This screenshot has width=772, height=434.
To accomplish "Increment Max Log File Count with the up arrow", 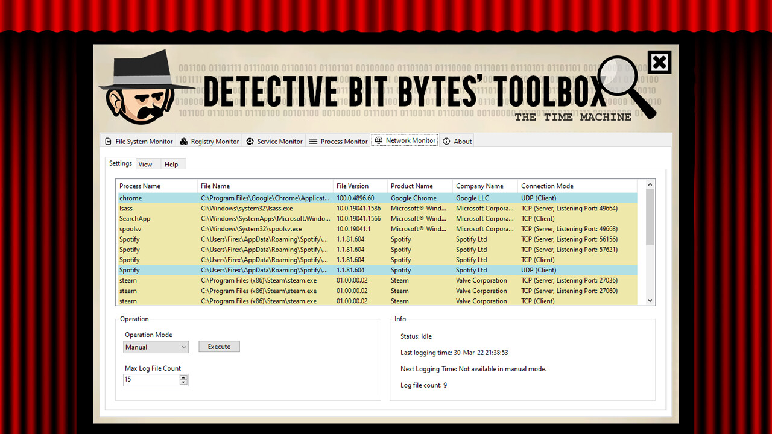I will pos(183,376).
